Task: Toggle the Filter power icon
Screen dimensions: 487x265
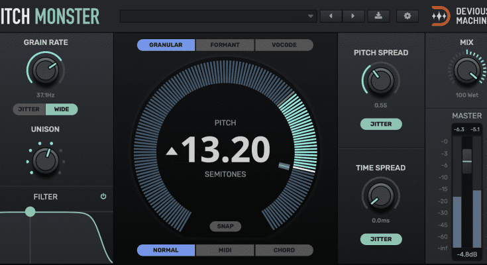Action: click(103, 197)
